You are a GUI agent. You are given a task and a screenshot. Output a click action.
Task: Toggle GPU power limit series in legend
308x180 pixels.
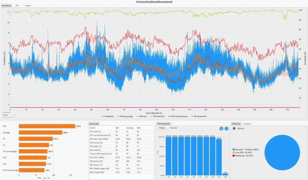(x=199, y=117)
